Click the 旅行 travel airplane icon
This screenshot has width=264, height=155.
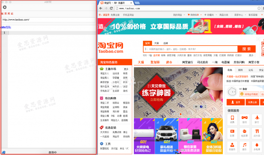pyautogui.click(x=257, y=119)
